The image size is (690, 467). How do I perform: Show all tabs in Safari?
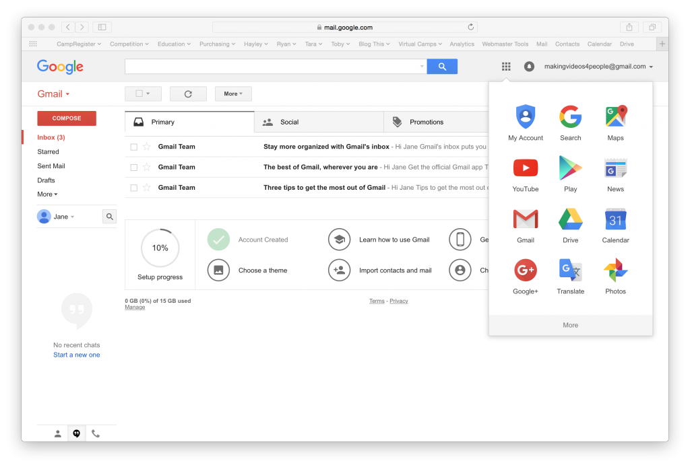[652, 27]
